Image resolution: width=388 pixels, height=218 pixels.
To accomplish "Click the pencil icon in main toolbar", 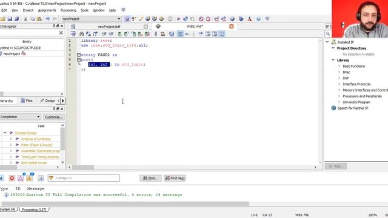I will (x=141, y=19).
